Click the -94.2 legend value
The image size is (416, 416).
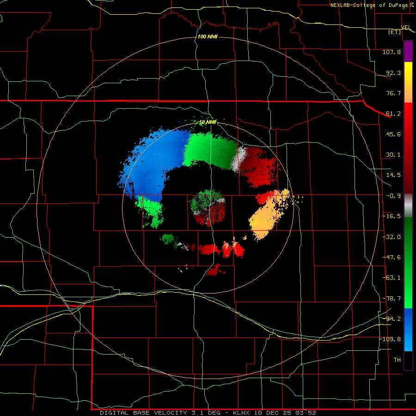392,319
